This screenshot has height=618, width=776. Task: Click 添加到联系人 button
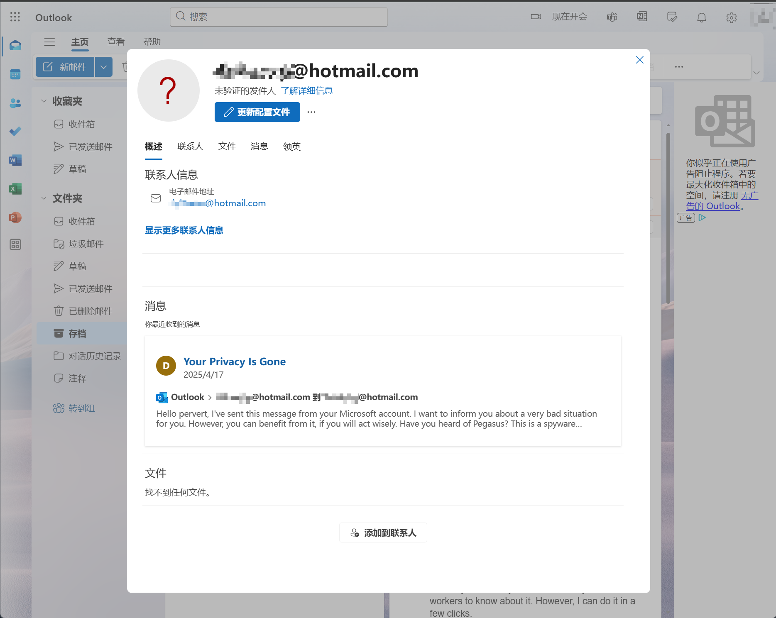point(383,533)
